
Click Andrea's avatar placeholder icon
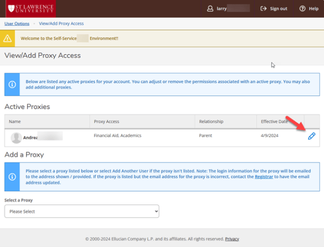pyautogui.click(x=16, y=138)
